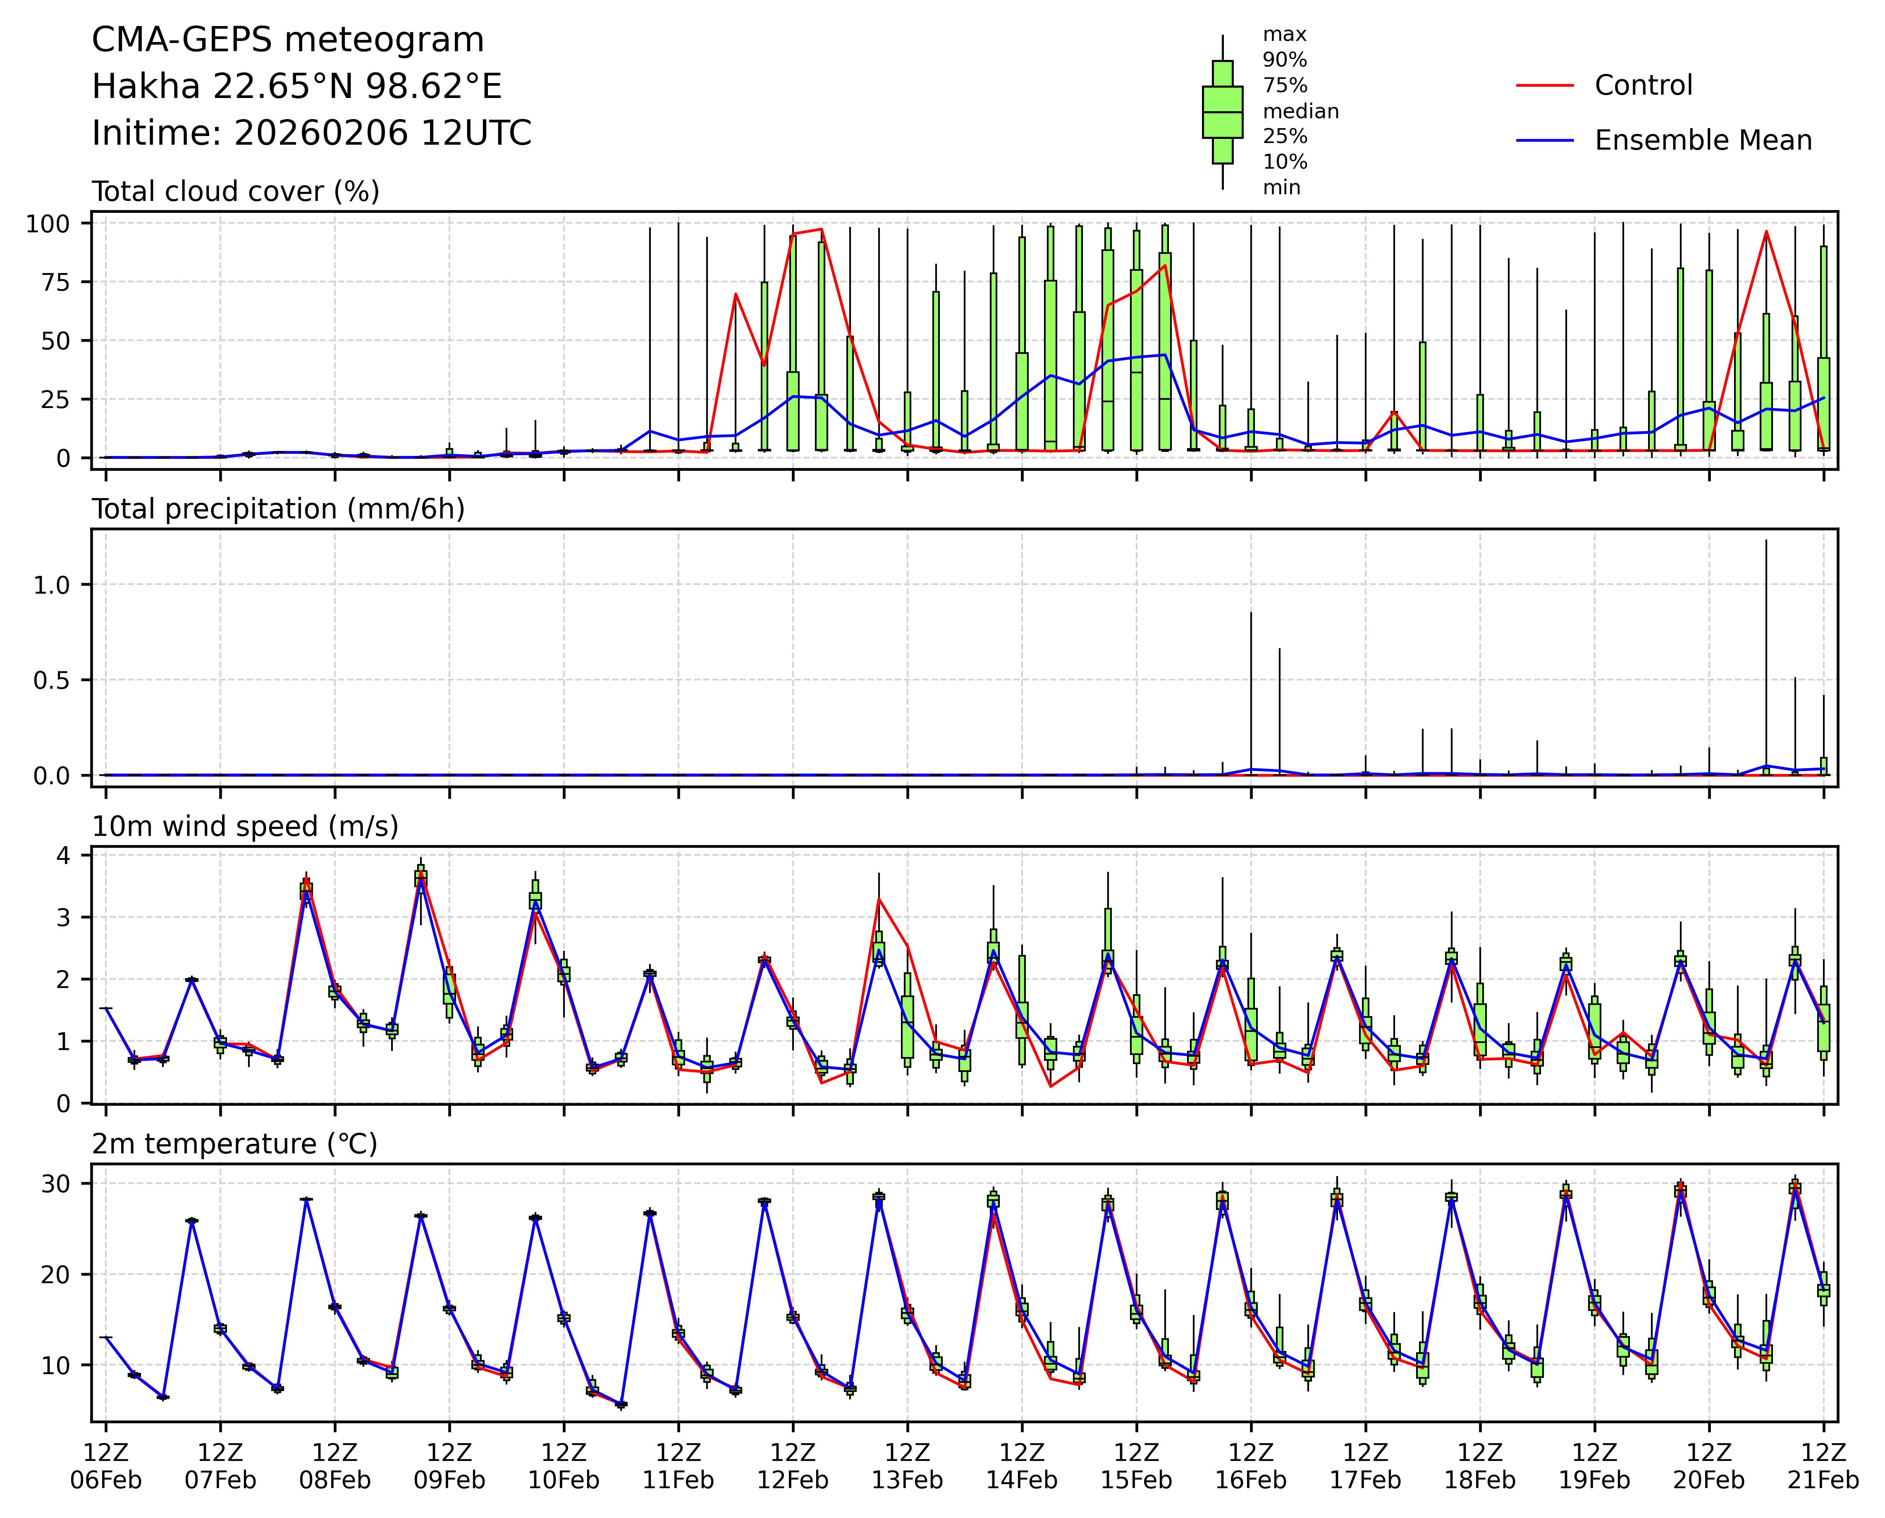Click the '12Z 16Feb' x-axis tick label
Viewport: 1885px width, 1518px height.
coord(1250,1466)
